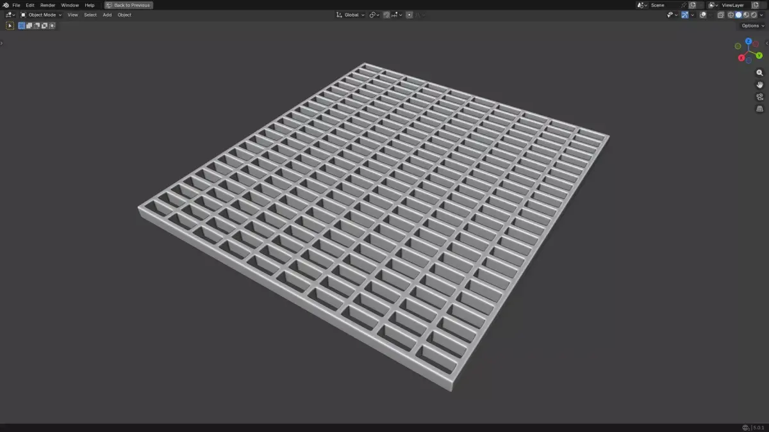Open the Help menu
This screenshot has height=432, width=769.
pos(90,5)
